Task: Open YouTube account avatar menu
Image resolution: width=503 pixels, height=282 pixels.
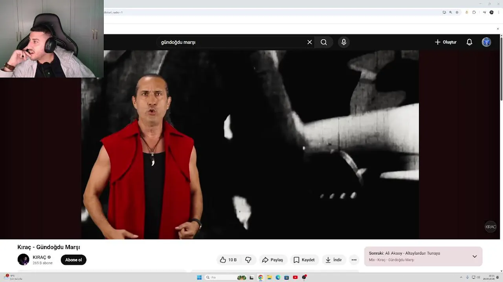Action: [x=486, y=42]
